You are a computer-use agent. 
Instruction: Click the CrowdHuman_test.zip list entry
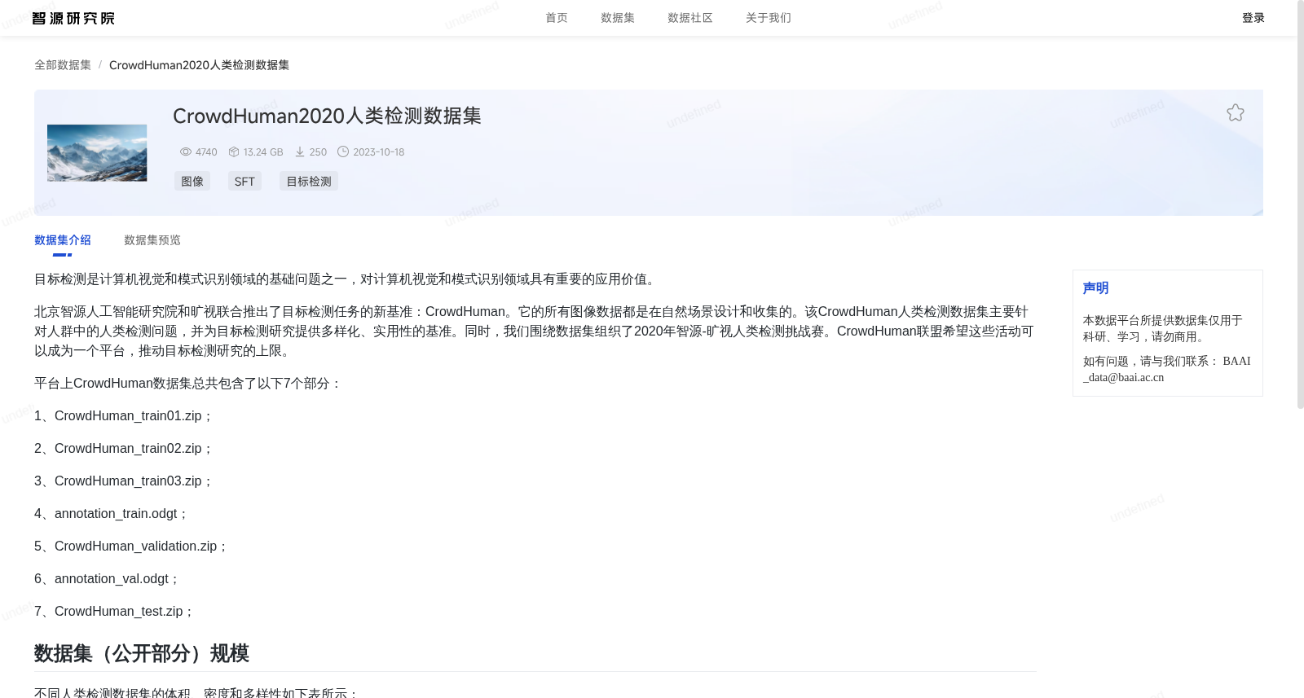[x=114, y=612]
